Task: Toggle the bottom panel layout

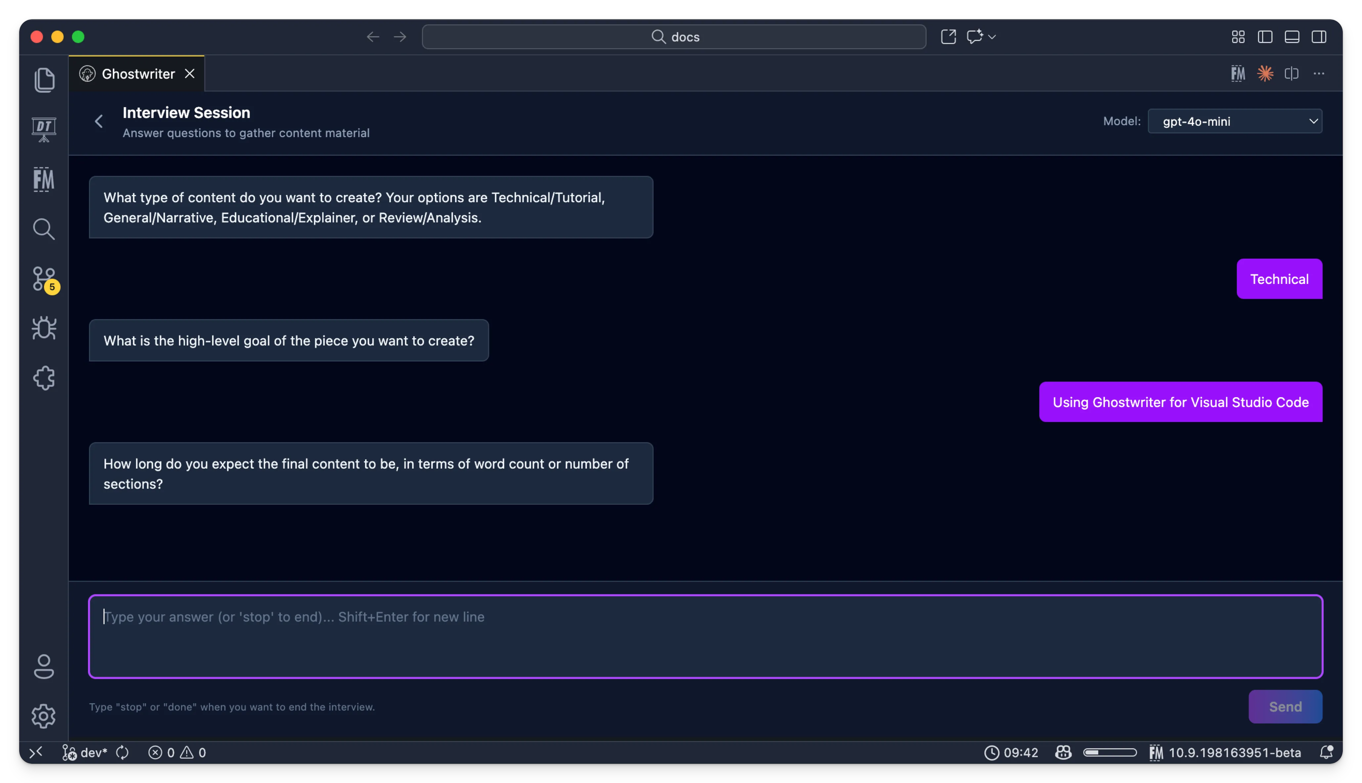Action: tap(1292, 37)
